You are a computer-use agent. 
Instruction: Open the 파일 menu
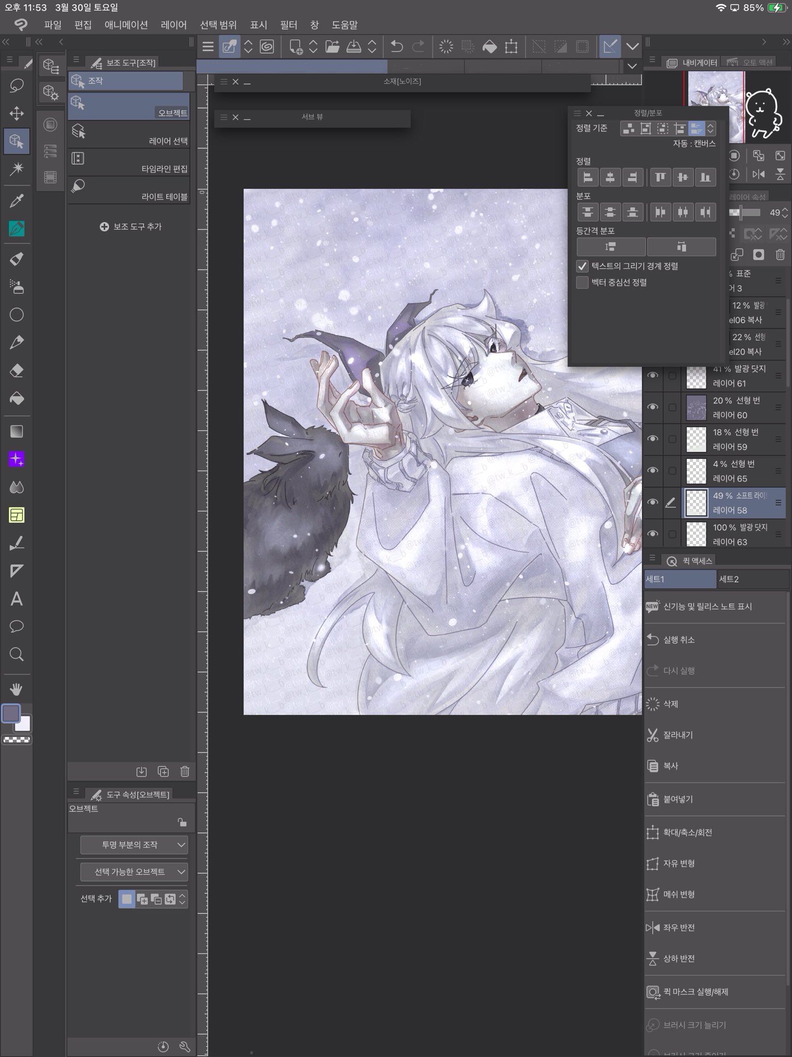point(53,25)
